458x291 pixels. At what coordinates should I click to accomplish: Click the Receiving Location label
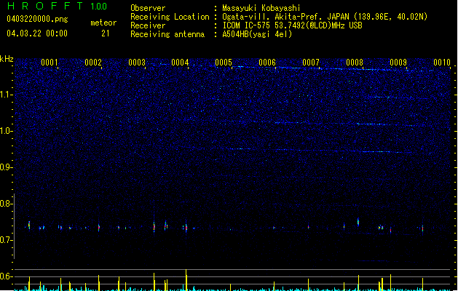tap(170, 17)
